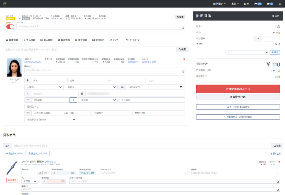Open the hamburger menu in the top bar
Image resolution: width=285 pixels, height=195 pixels.
click(280, 4)
